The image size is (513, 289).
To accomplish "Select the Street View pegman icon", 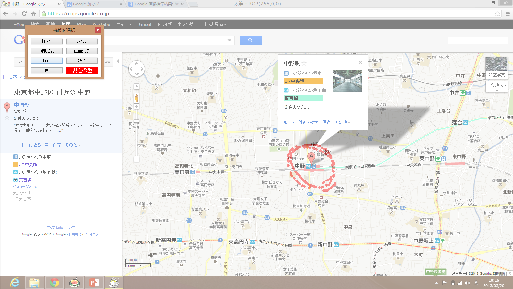I will (x=137, y=98).
